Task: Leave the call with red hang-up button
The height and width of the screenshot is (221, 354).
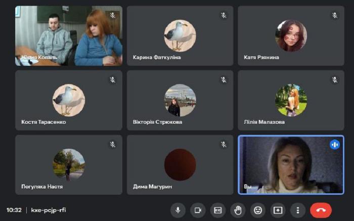Action: pos(321,210)
